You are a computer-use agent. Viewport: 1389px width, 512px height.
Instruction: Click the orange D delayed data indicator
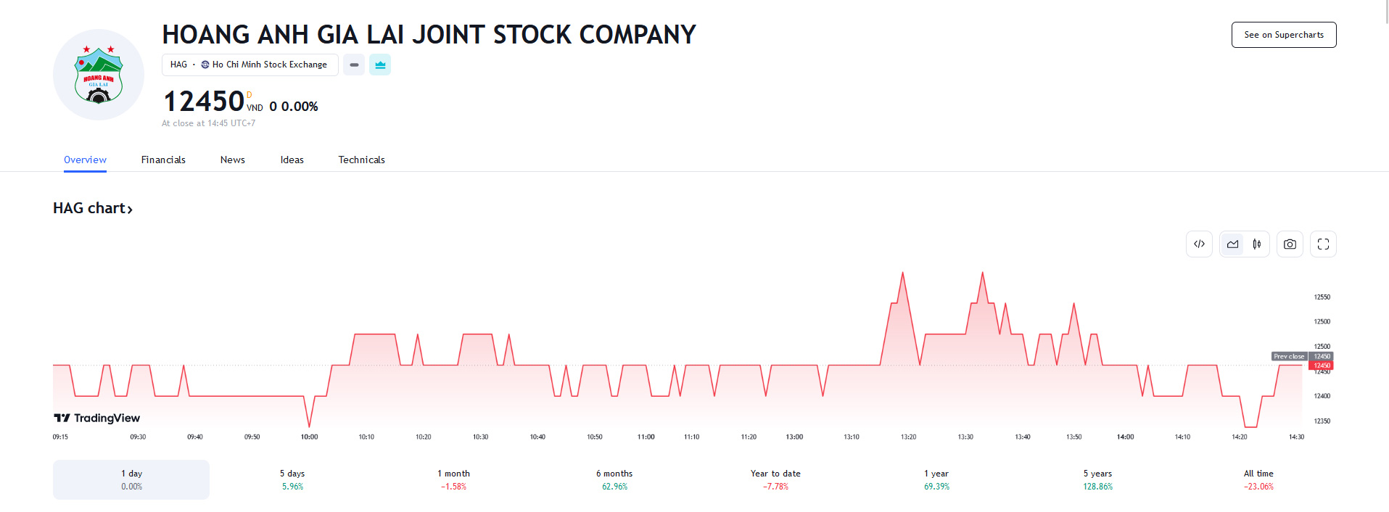pyautogui.click(x=250, y=95)
